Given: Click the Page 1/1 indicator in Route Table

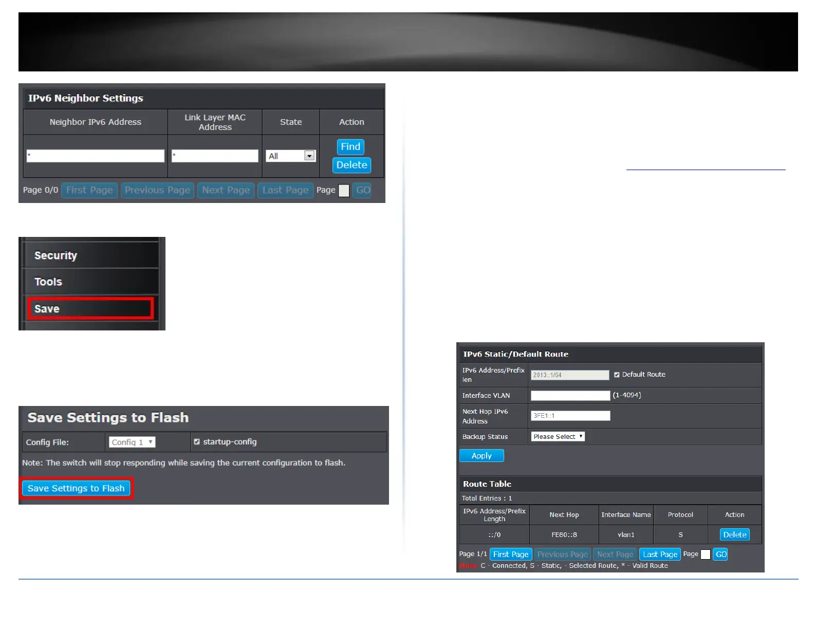Looking at the screenshot, I should pos(473,554).
